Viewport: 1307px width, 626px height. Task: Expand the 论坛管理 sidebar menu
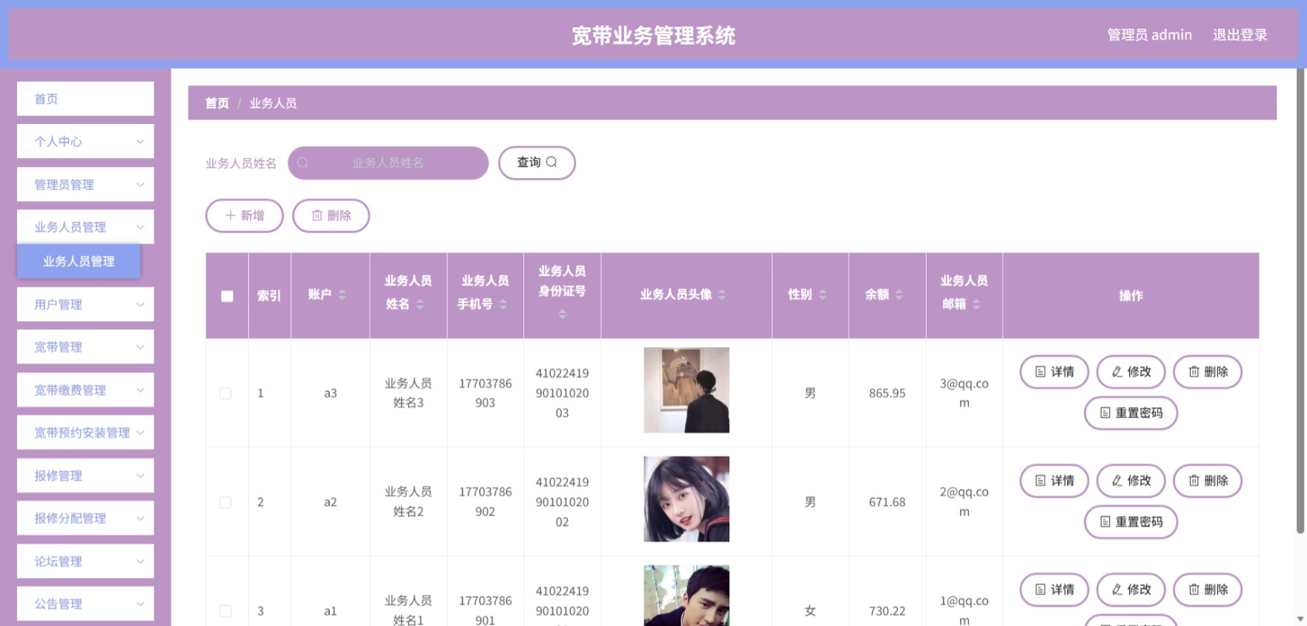(85, 561)
